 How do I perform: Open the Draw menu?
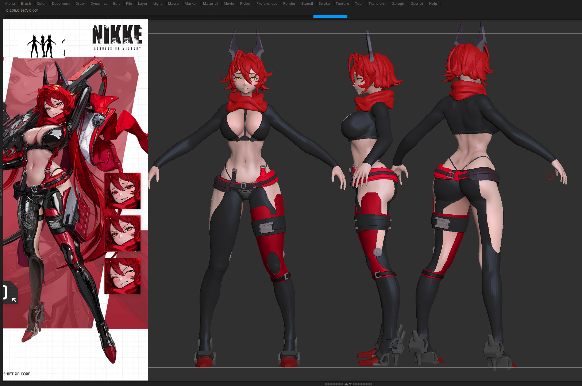click(x=80, y=4)
